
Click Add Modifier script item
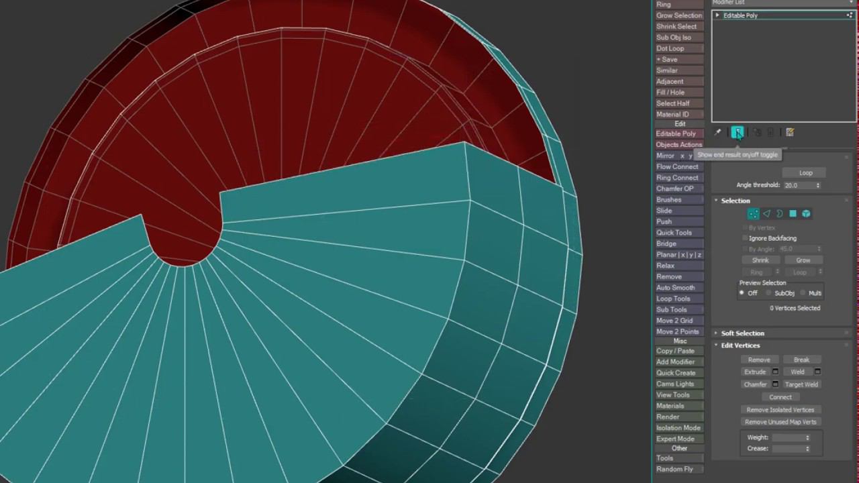(679, 362)
